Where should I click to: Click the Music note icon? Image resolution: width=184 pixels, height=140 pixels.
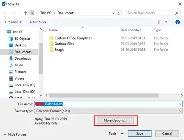tap(11, 65)
